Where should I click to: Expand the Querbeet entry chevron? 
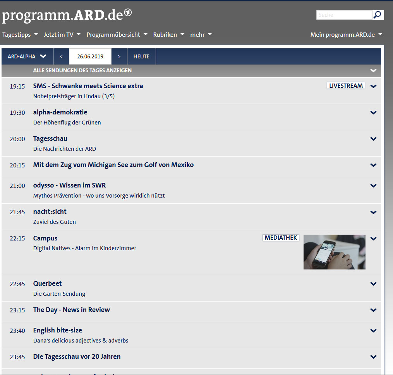(373, 284)
